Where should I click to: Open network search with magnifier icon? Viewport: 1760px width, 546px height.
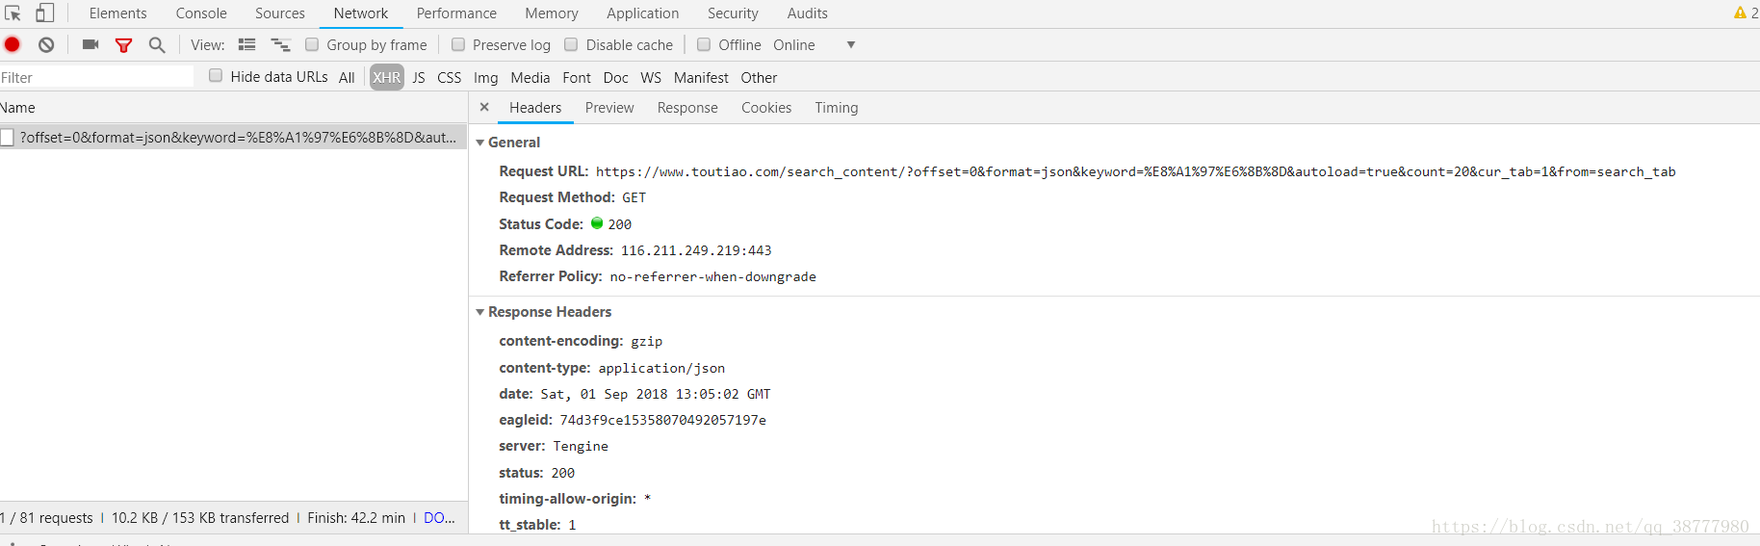[157, 45]
